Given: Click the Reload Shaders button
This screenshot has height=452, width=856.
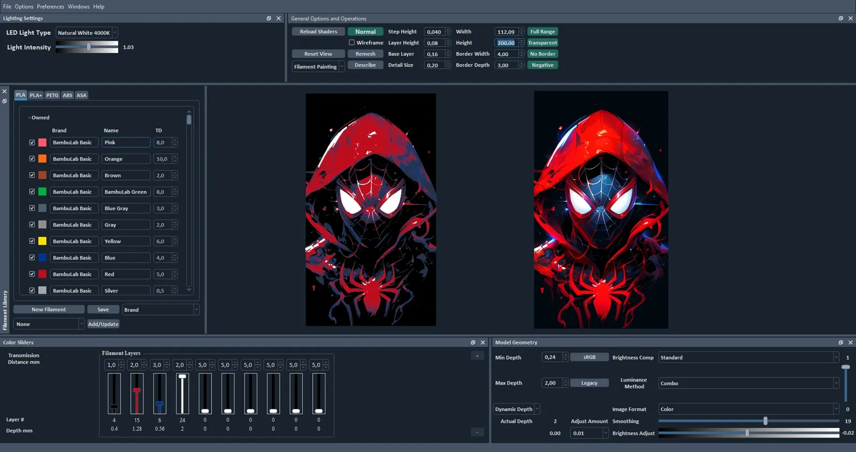Looking at the screenshot, I should pyautogui.click(x=318, y=32).
